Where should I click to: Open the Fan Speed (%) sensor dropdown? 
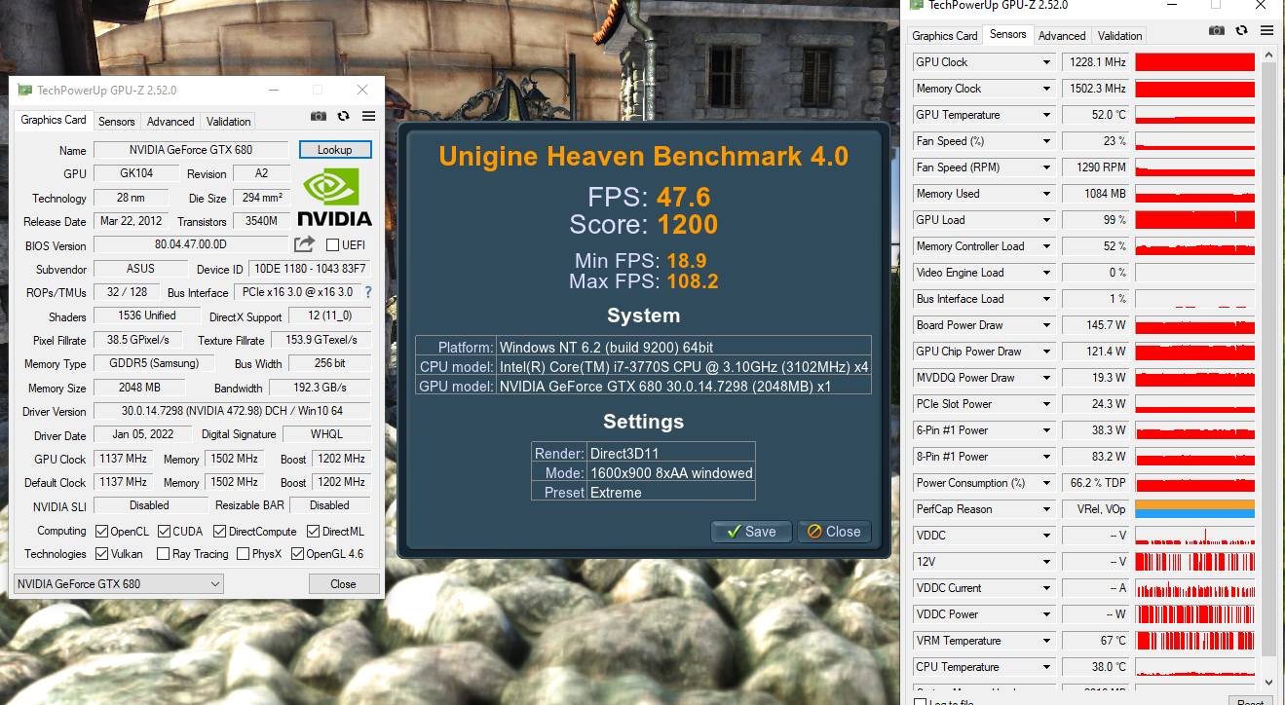tap(1047, 141)
